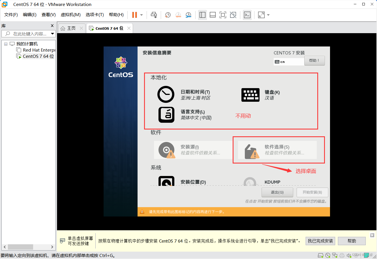Click the hard disk status bar icon
Screen dimensions: 377x259
320,255
